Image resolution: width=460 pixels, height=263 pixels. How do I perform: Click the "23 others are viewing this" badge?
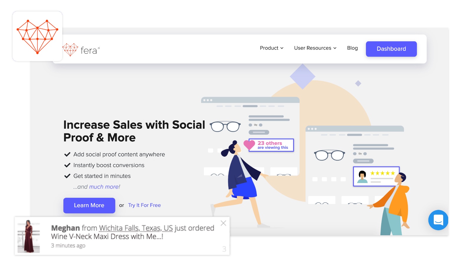271,145
